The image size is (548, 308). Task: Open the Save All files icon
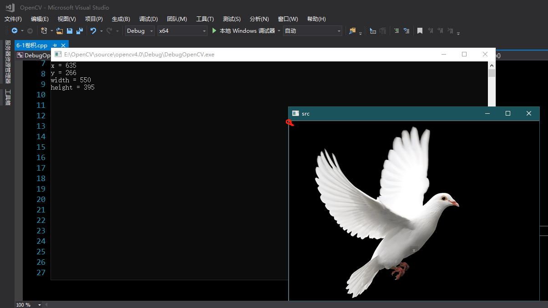80,30
